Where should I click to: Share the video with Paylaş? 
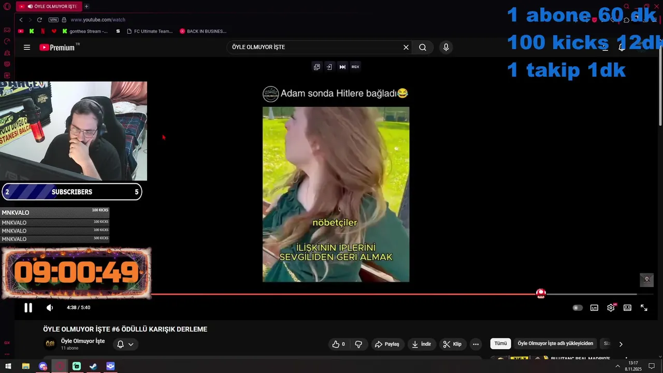click(387, 344)
